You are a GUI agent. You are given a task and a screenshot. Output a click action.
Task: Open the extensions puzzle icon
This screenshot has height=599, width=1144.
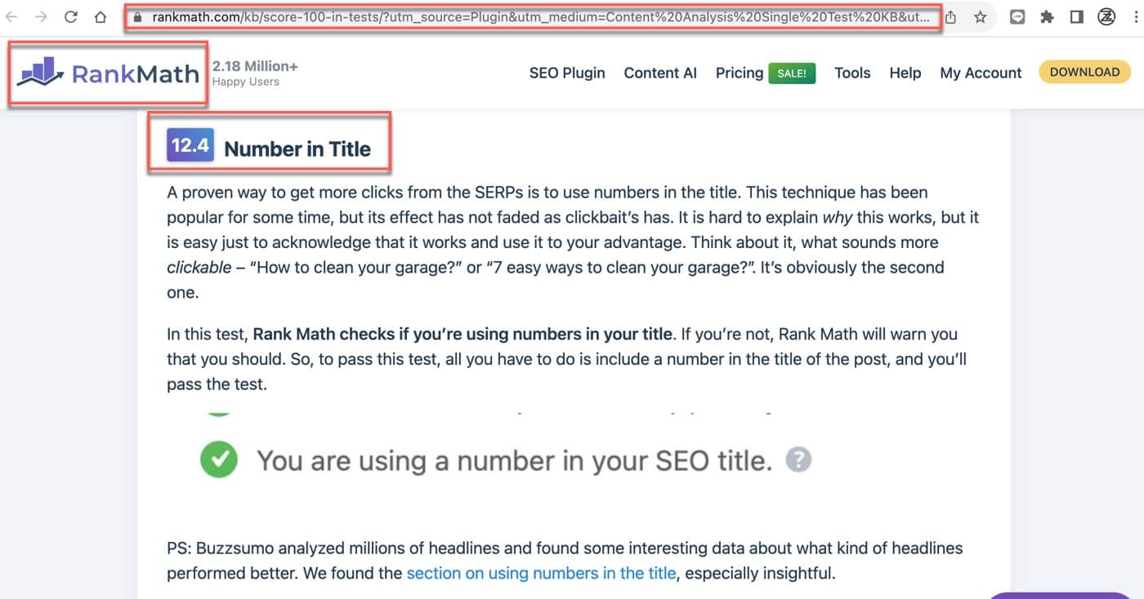point(1047,16)
